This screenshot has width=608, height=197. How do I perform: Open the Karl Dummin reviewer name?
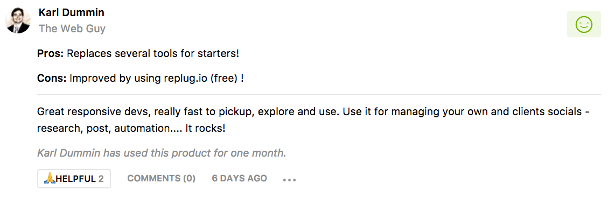[71, 12]
